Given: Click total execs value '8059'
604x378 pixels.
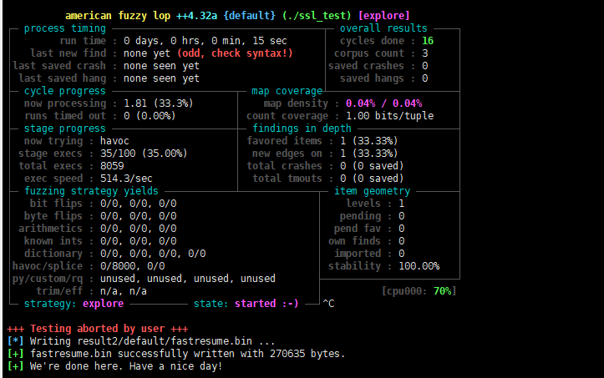Looking at the screenshot, I should point(112,166).
